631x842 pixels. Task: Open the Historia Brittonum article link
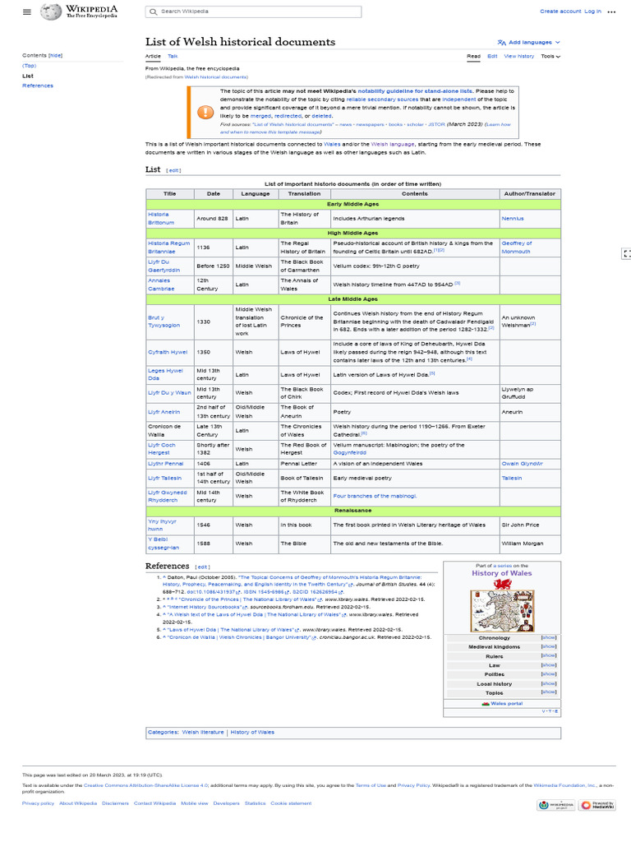pos(161,219)
